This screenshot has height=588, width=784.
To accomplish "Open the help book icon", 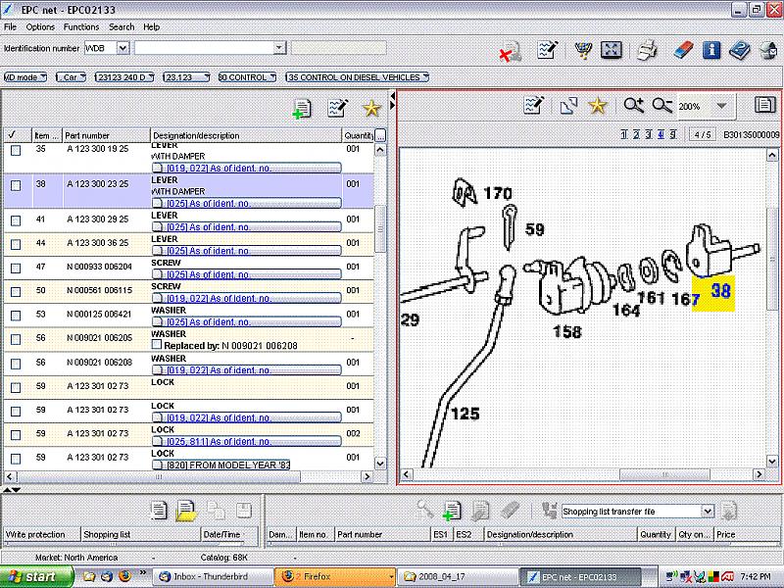I will pos(741,50).
